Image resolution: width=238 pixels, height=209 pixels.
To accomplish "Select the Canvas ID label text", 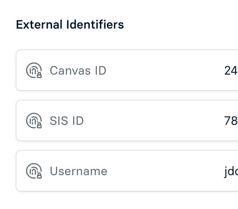I will 78,71.
